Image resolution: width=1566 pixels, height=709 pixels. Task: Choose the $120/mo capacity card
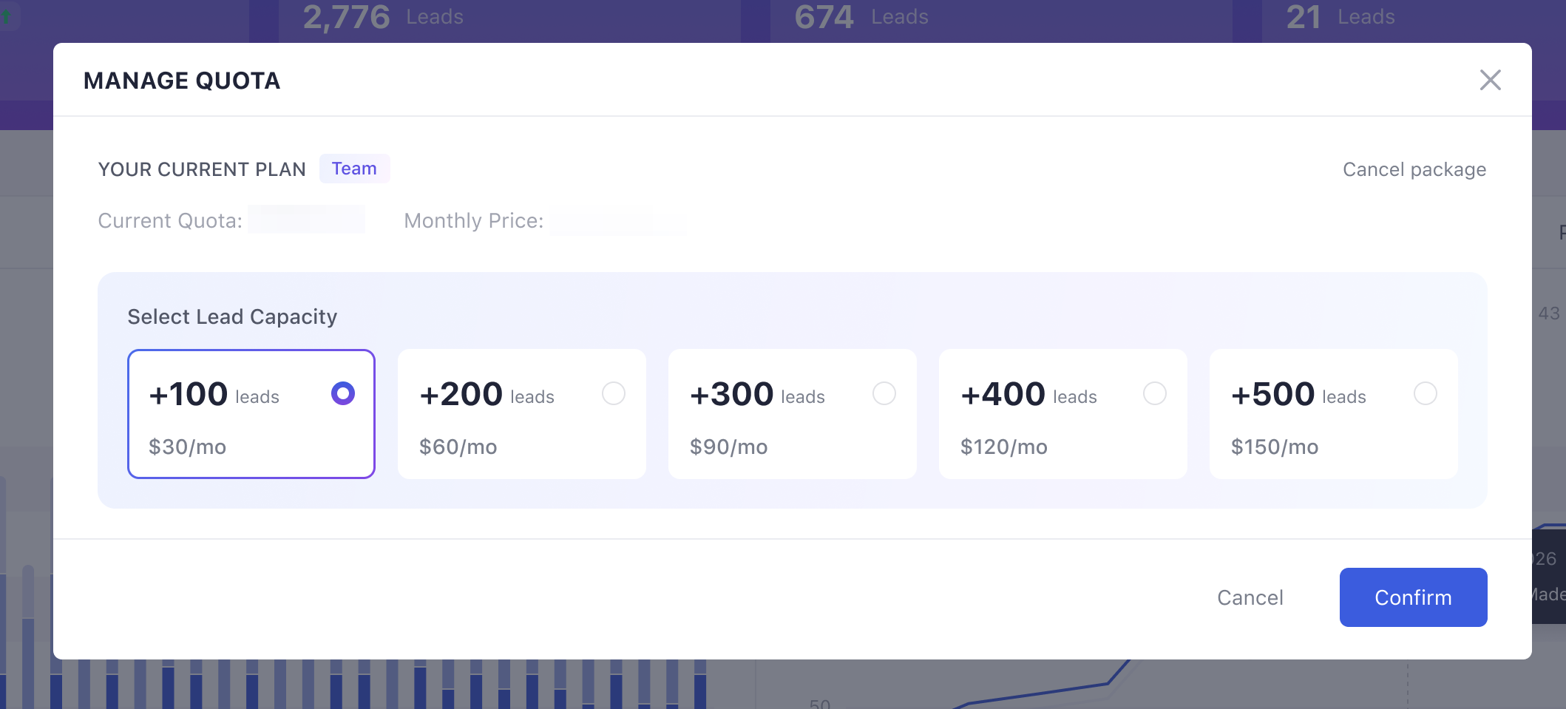point(1063,414)
